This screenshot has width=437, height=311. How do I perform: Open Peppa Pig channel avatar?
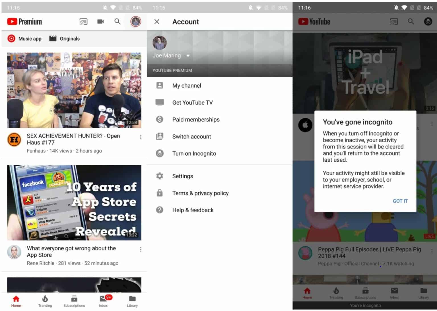[305, 253]
